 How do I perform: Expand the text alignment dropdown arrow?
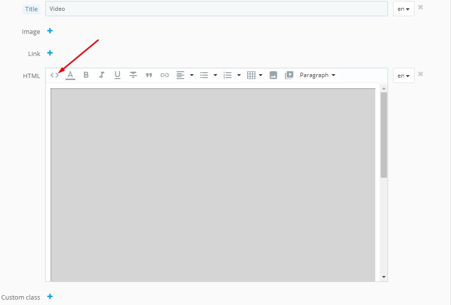192,75
